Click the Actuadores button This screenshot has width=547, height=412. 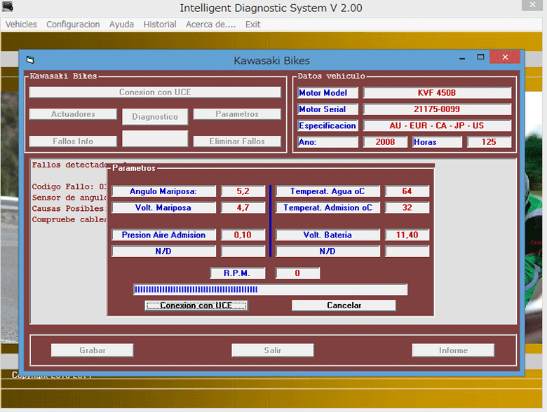(x=73, y=114)
